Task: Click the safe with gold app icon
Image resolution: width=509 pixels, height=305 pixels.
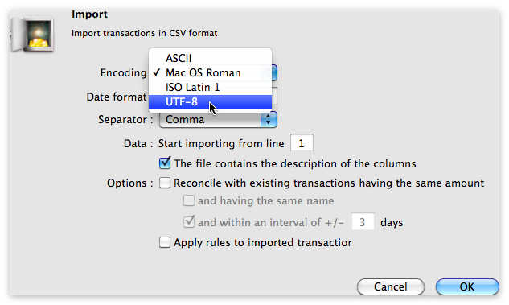Action: tap(32, 35)
